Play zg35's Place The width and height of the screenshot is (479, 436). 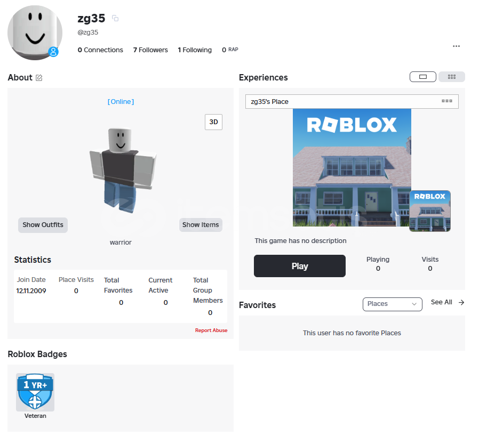300,266
